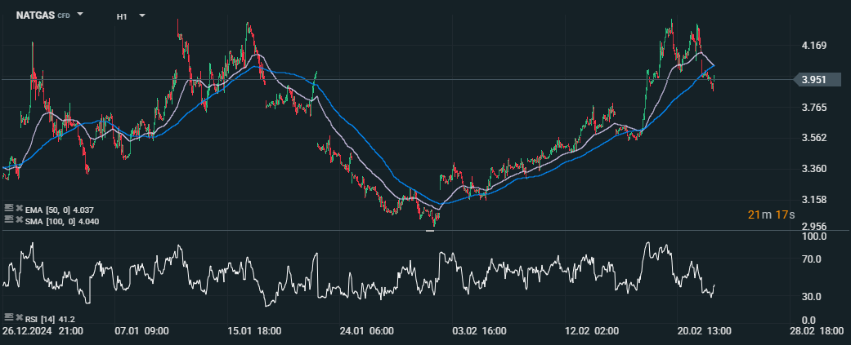Remove the SMA indicator with X icon
Viewport: 851px width, 345px height.
point(19,220)
